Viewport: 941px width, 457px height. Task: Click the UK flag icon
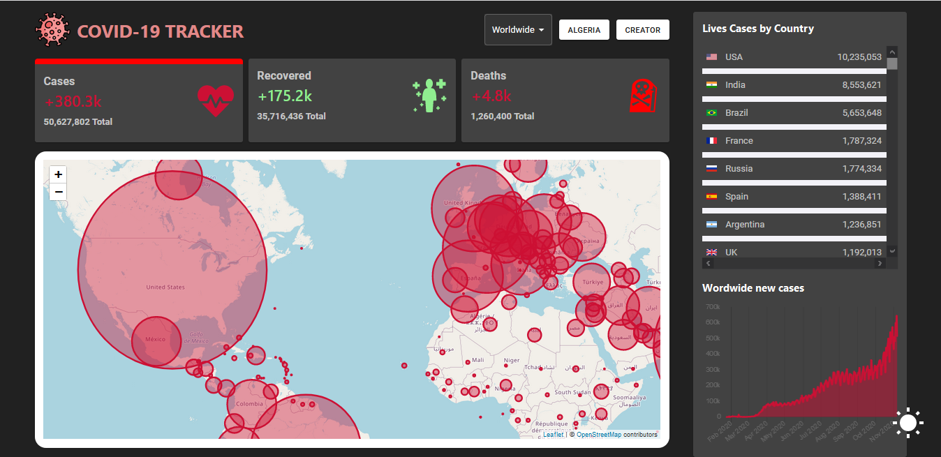(711, 253)
